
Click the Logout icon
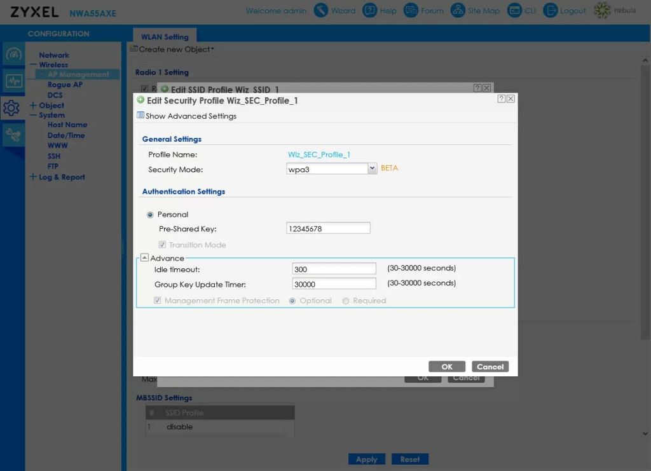pos(550,11)
